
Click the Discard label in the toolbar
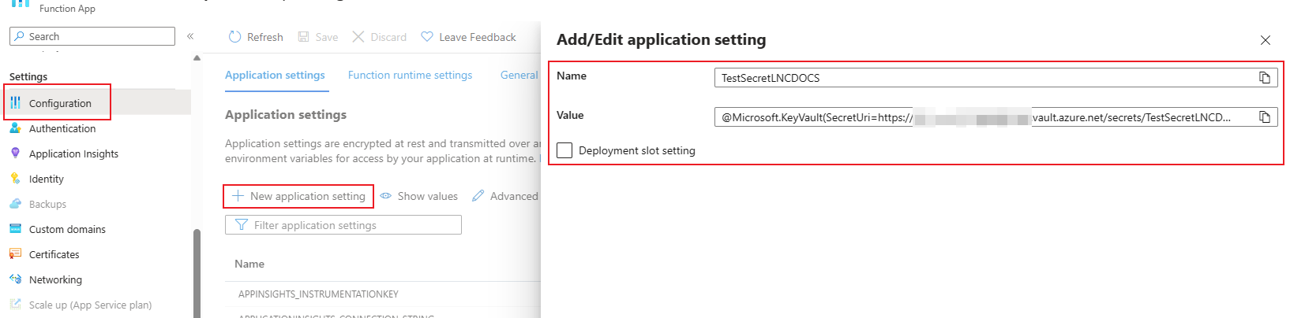point(388,37)
